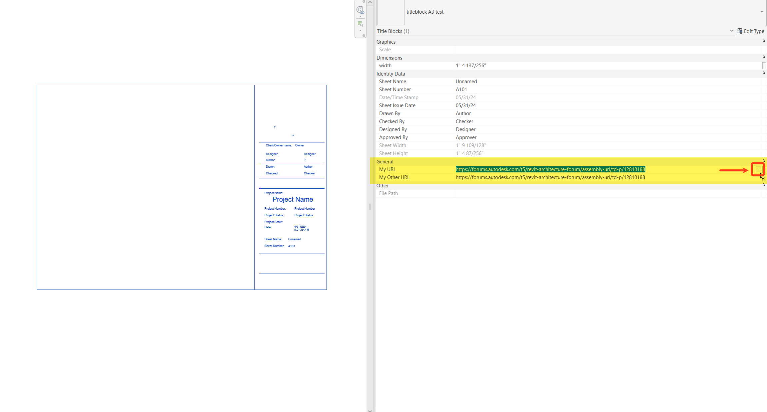Open the Title Blocks (1) selection dropdown
This screenshot has height=412, width=767.
pos(732,31)
